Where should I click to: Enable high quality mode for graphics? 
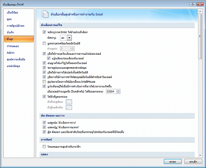tap(44, 147)
